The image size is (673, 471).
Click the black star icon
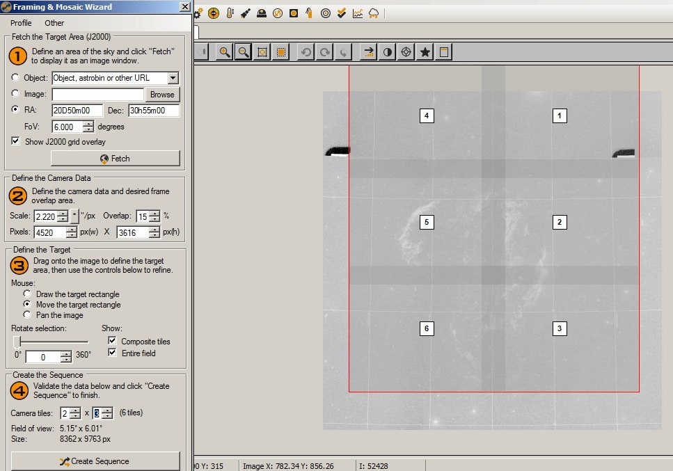click(425, 52)
